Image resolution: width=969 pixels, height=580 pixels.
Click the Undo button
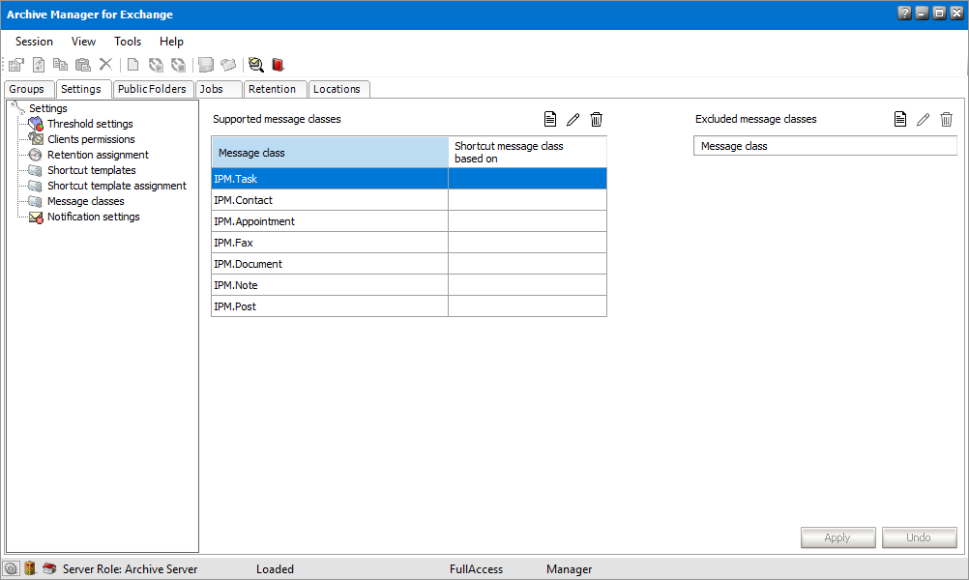(x=919, y=537)
